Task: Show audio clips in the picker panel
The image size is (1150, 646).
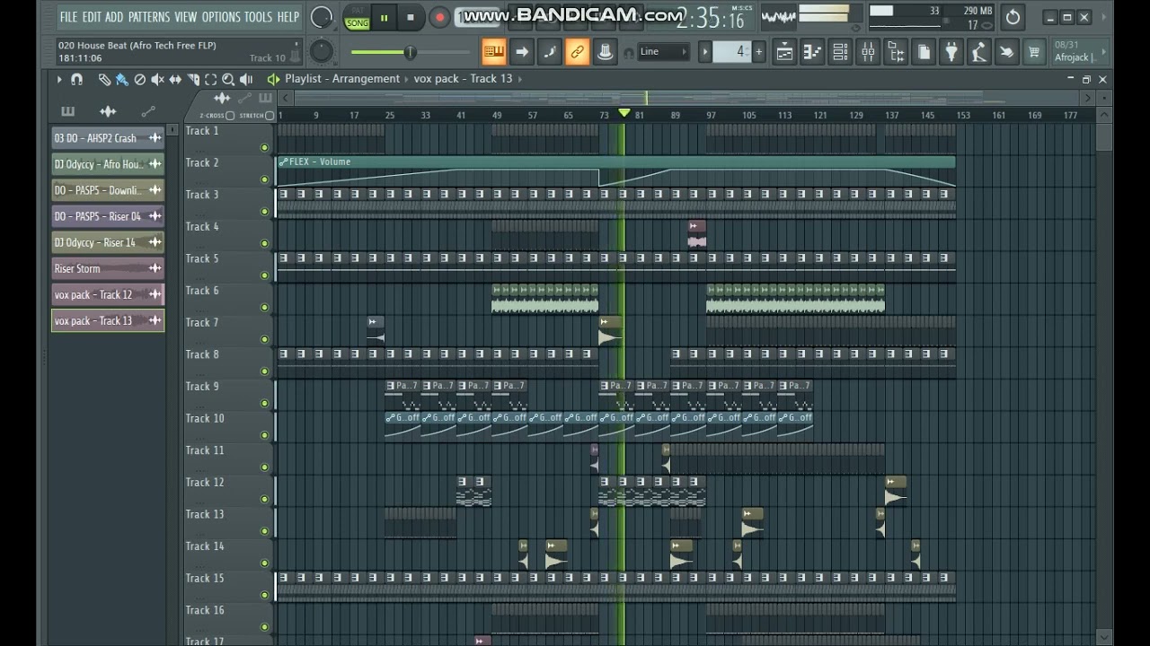Action: coord(108,111)
